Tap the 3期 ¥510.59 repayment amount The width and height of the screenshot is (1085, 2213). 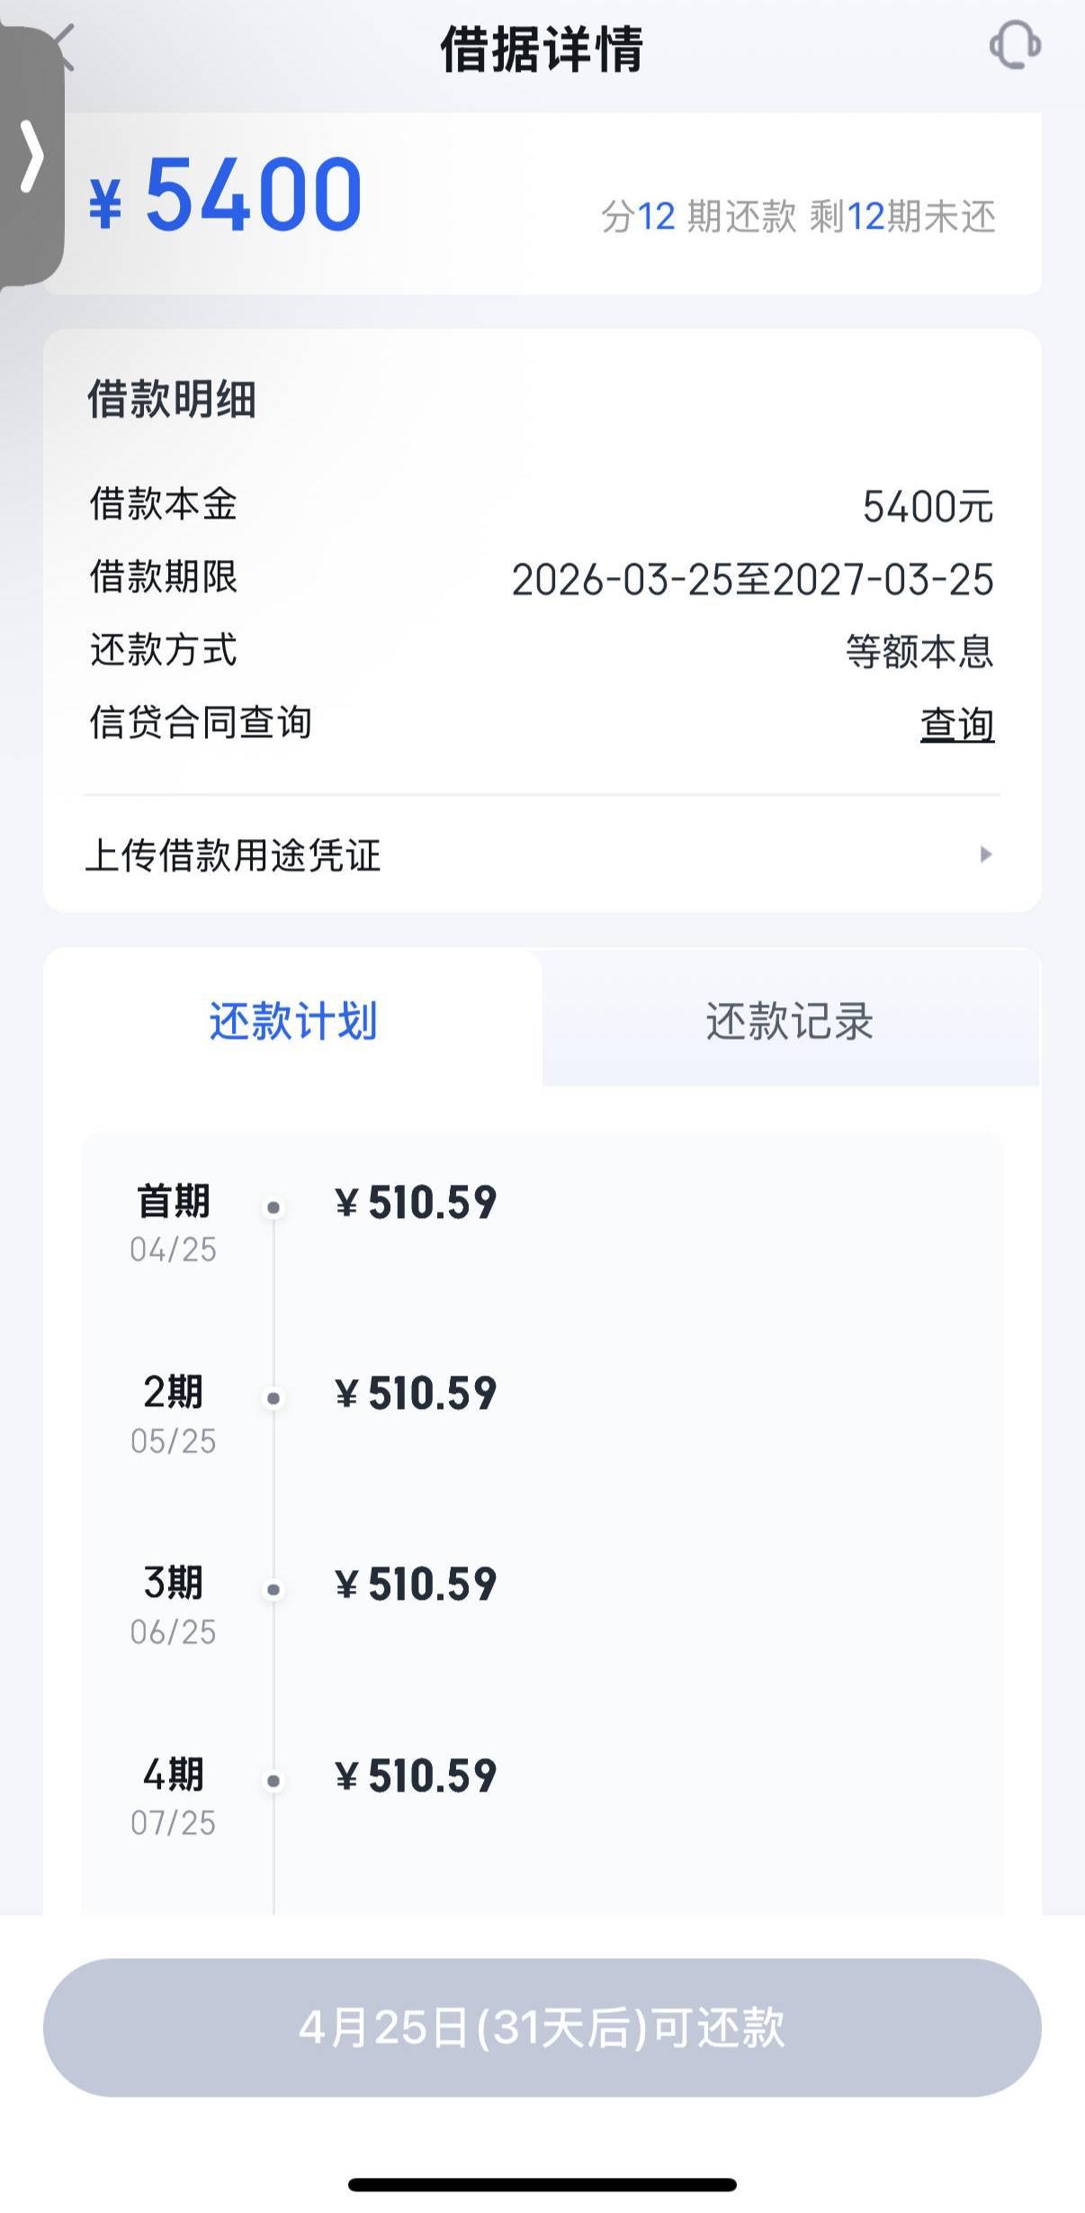pos(416,1585)
